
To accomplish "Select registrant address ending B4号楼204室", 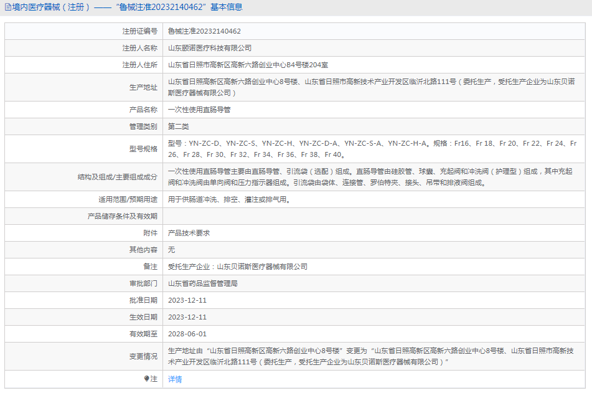I will (x=248, y=65).
